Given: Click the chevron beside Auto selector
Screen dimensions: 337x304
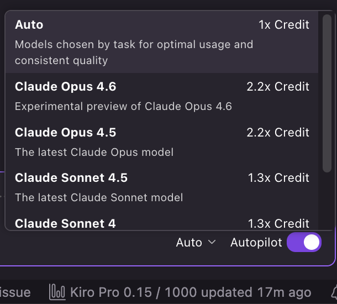Looking at the screenshot, I should tap(212, 243).
